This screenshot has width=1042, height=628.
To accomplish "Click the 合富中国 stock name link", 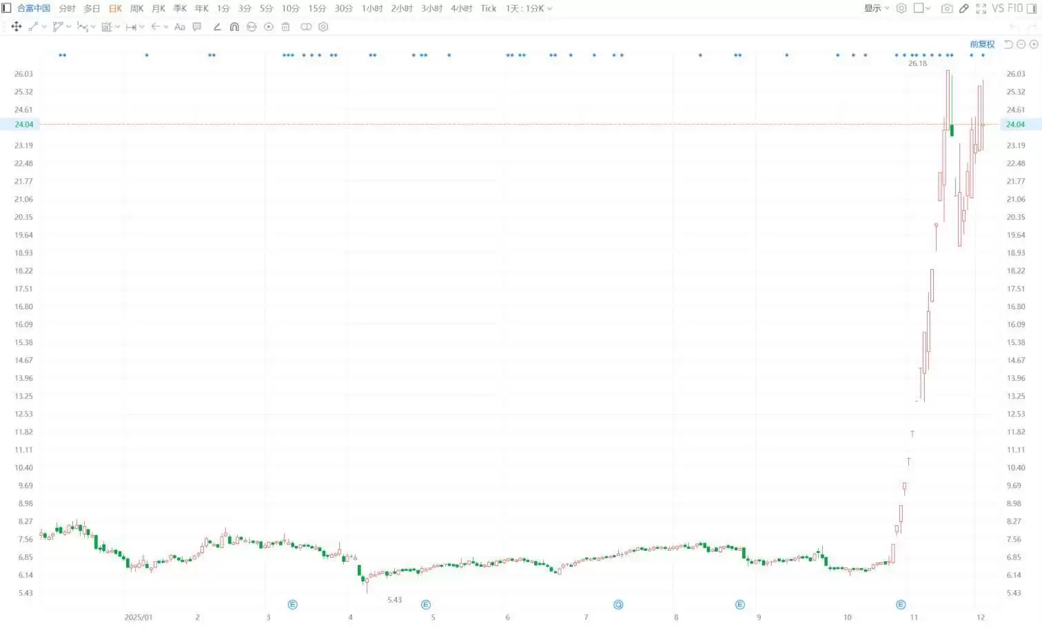I will click(x=34, y=8).
